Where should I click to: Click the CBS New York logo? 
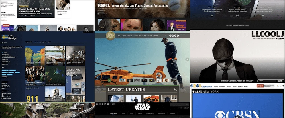click(x=201, y=86)
